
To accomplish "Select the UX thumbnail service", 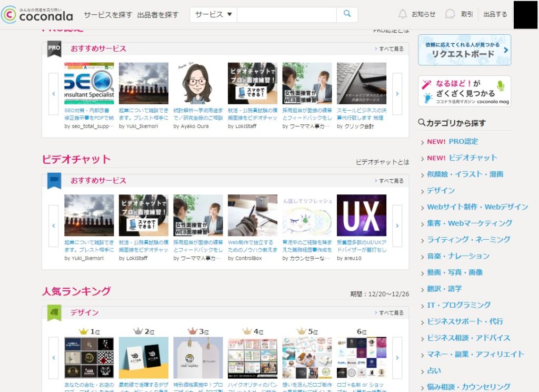I will click(x=361, y=215).
